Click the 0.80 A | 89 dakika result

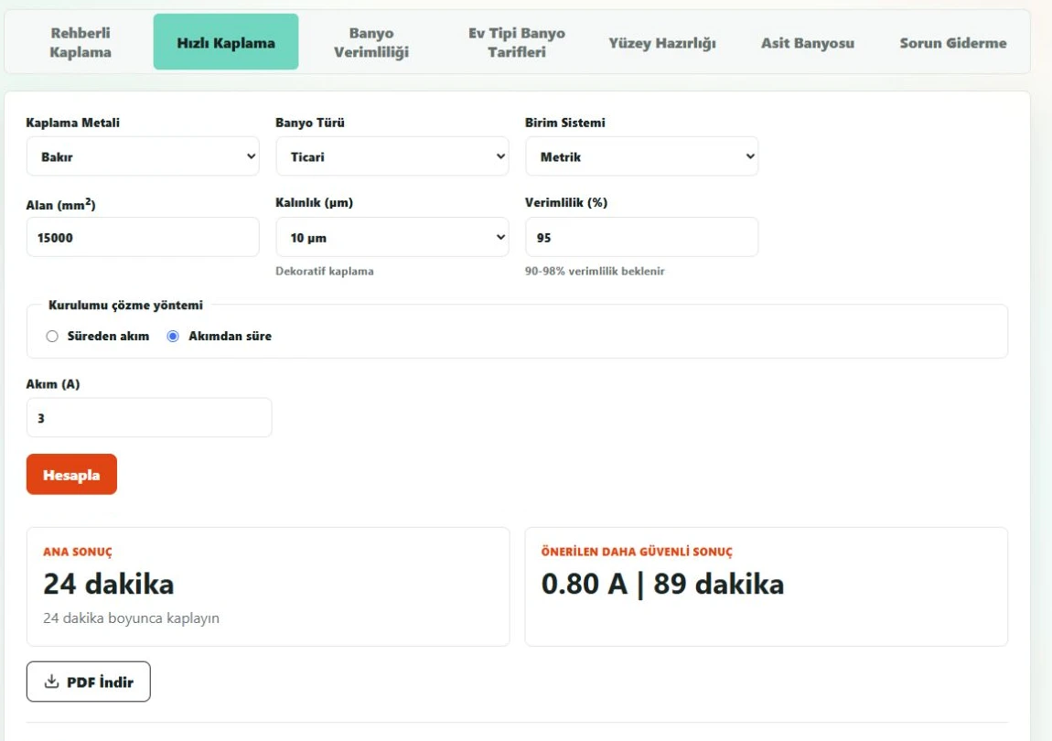pos(662,584)
